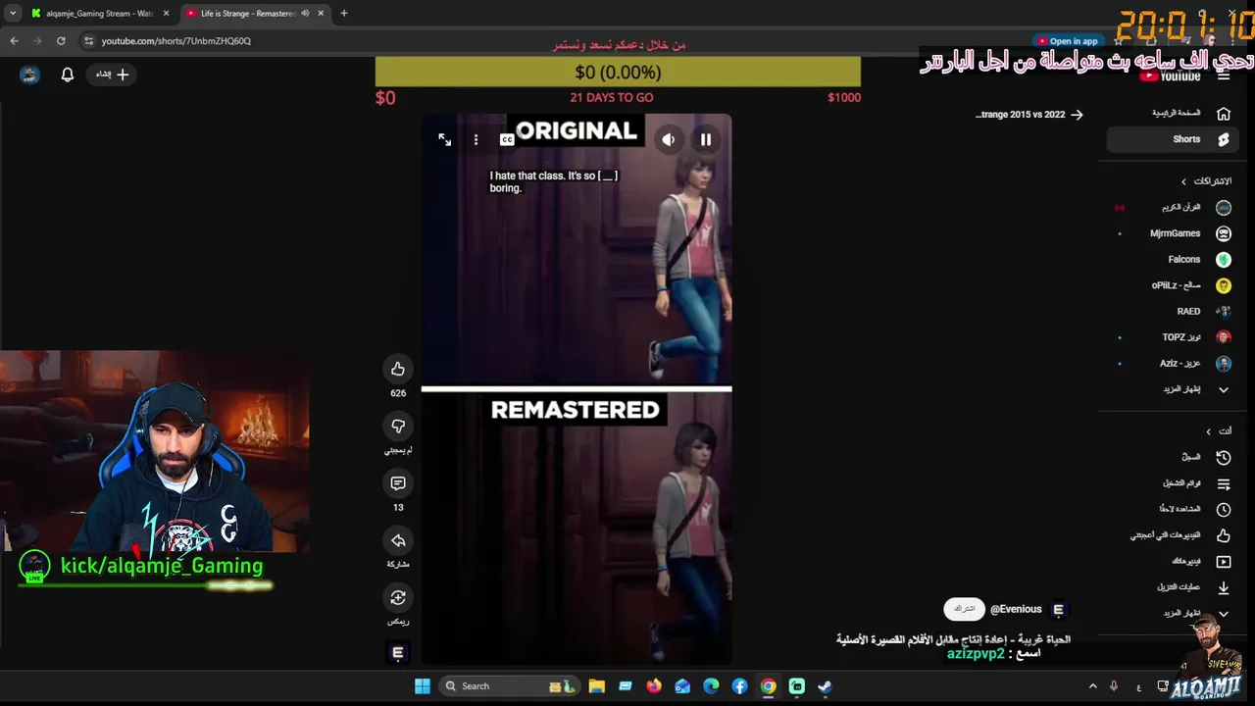Image resolution: width=1255 pixels, height=706 pixels.
Task: Expand the You section header
Action: 1219,431
